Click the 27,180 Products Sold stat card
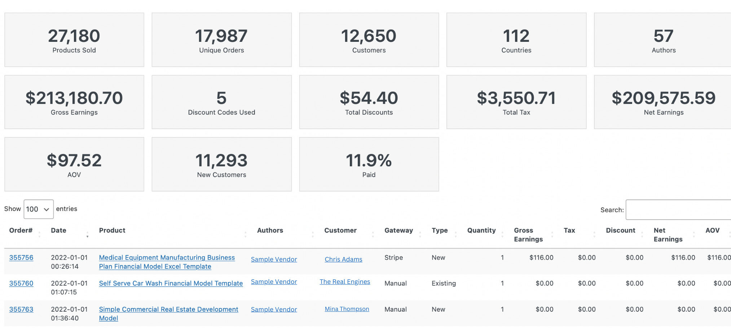 [74, 40]
